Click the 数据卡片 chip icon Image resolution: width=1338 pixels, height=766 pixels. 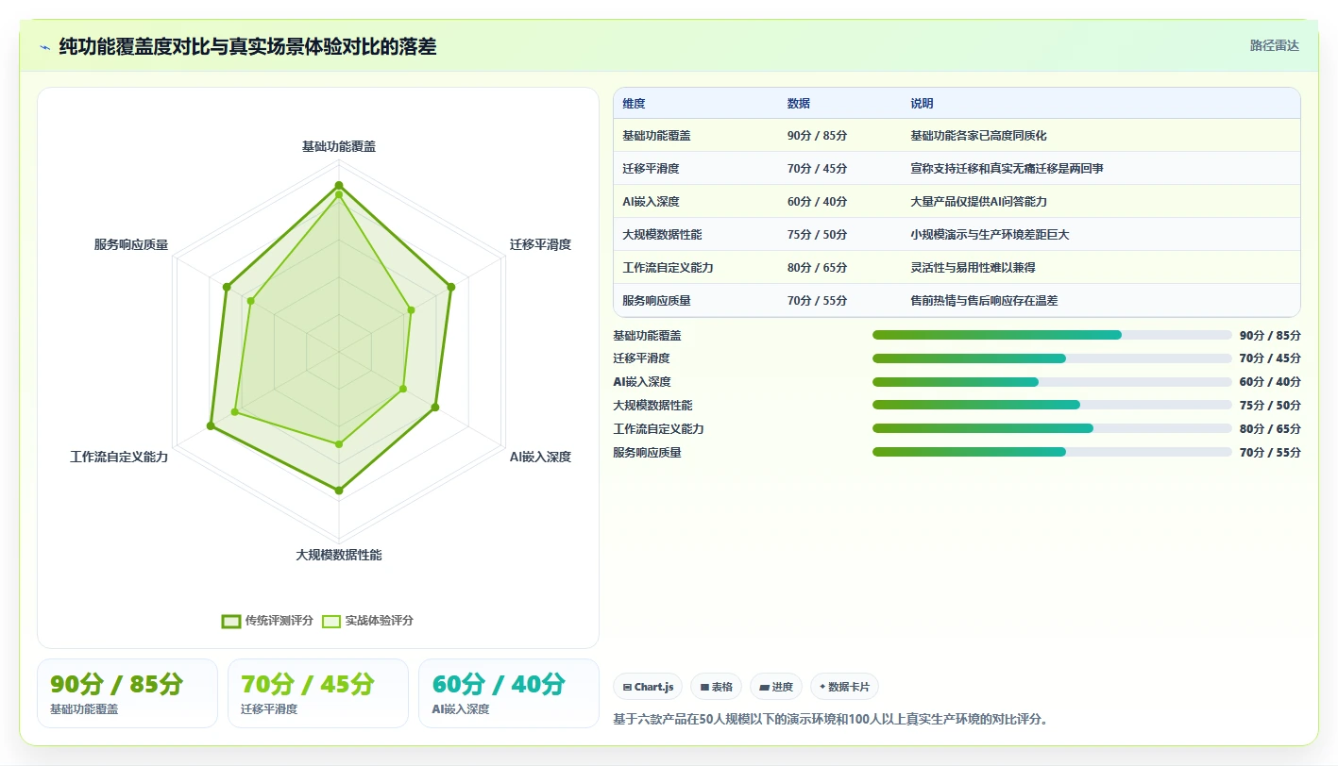[822, 687]
